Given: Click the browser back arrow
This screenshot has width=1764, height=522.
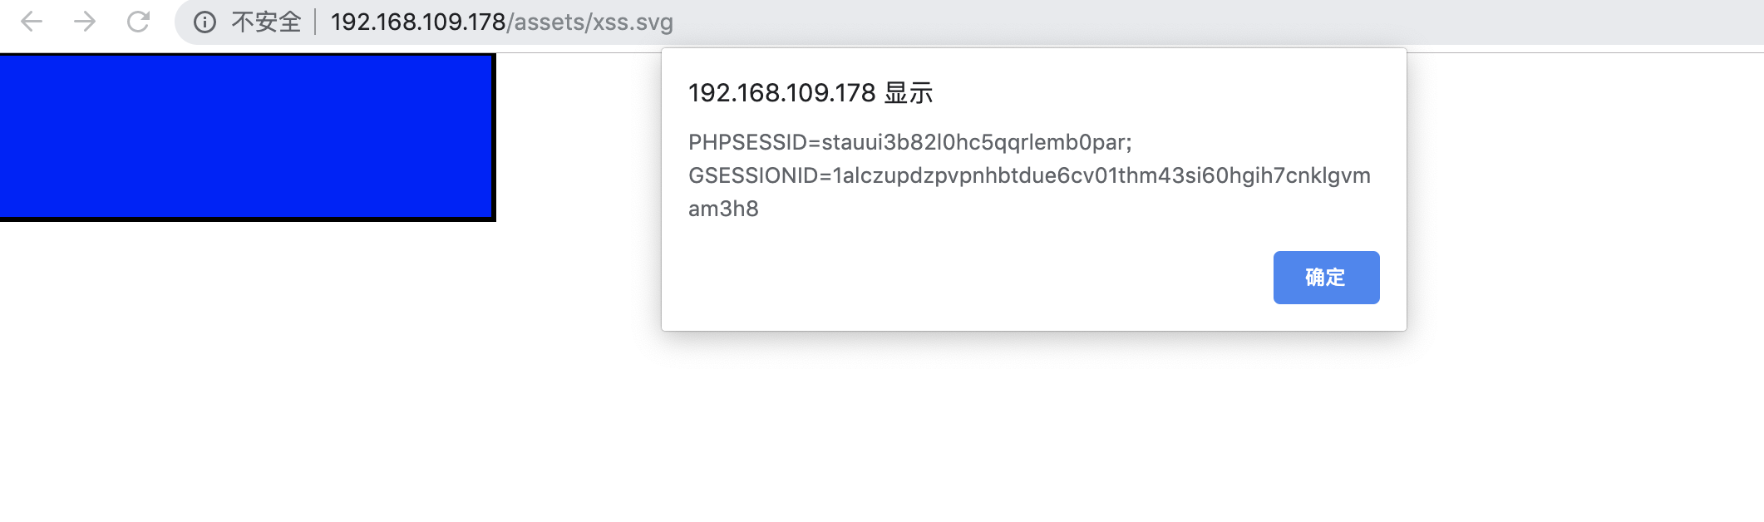Looking at the screenshot, I should pos(32,22).
